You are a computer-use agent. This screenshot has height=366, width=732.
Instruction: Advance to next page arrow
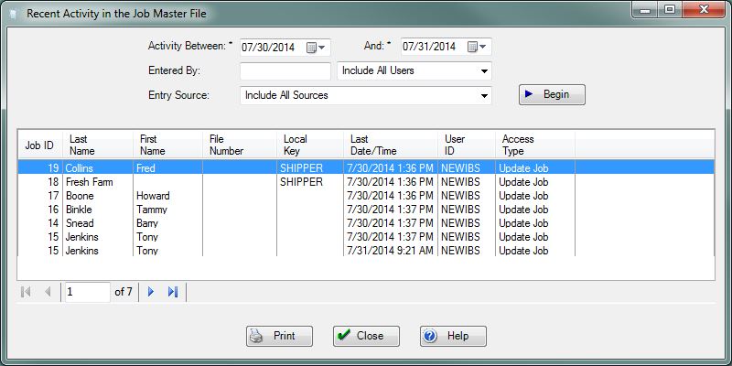pos(151,292)
